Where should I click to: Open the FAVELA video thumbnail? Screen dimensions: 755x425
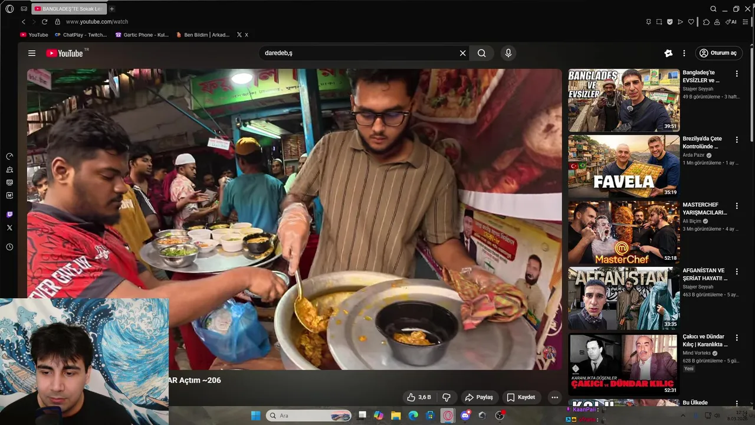(623, 166)
